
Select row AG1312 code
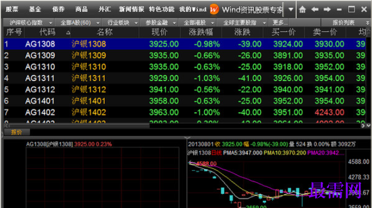pyautogui.click(x=40, y=90)
